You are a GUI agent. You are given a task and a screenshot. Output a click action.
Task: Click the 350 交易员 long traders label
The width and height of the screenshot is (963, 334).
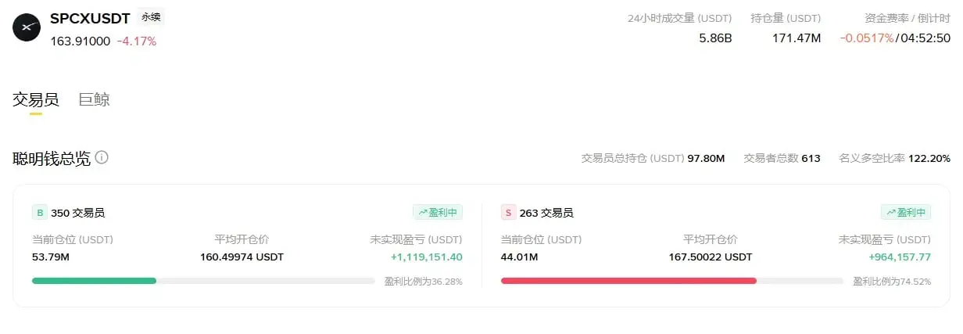click(78, 213)
